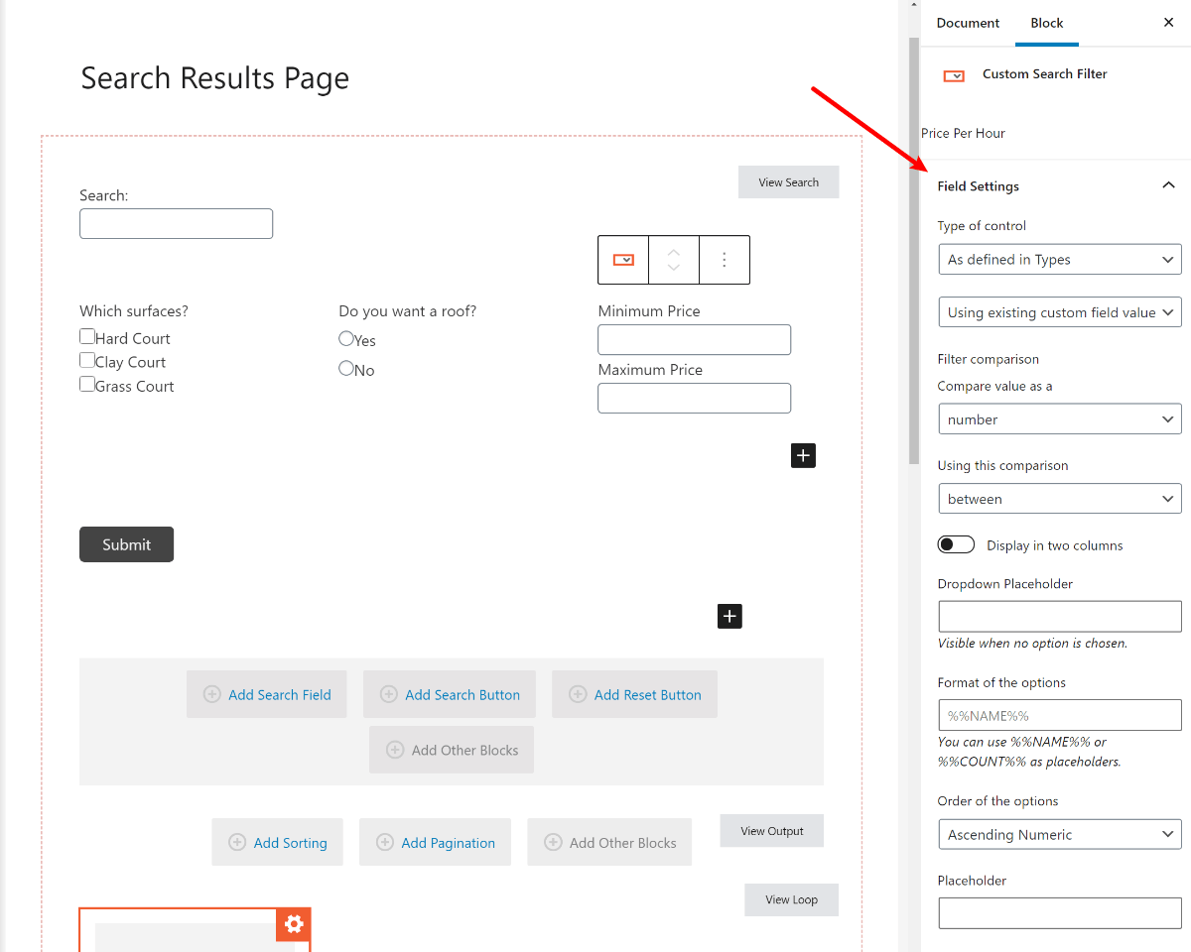Click the Custom Search Filter block icon
This screenshot has height=952, width=1191.
tap(954, 75)
